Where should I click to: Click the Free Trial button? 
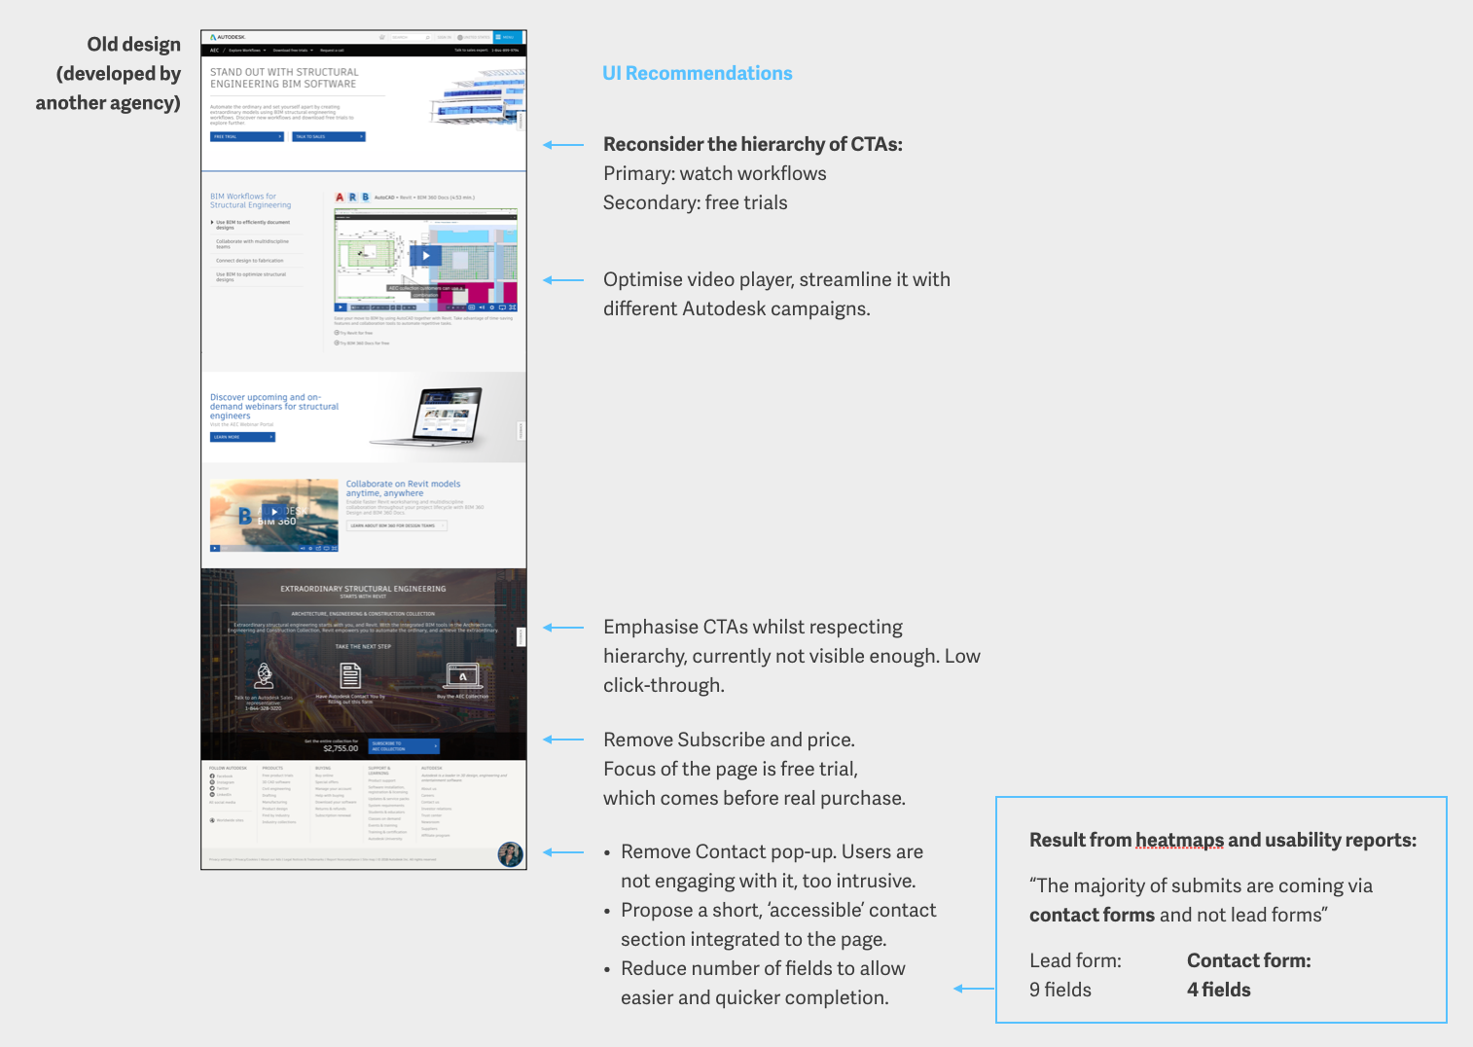coord(247,137)
